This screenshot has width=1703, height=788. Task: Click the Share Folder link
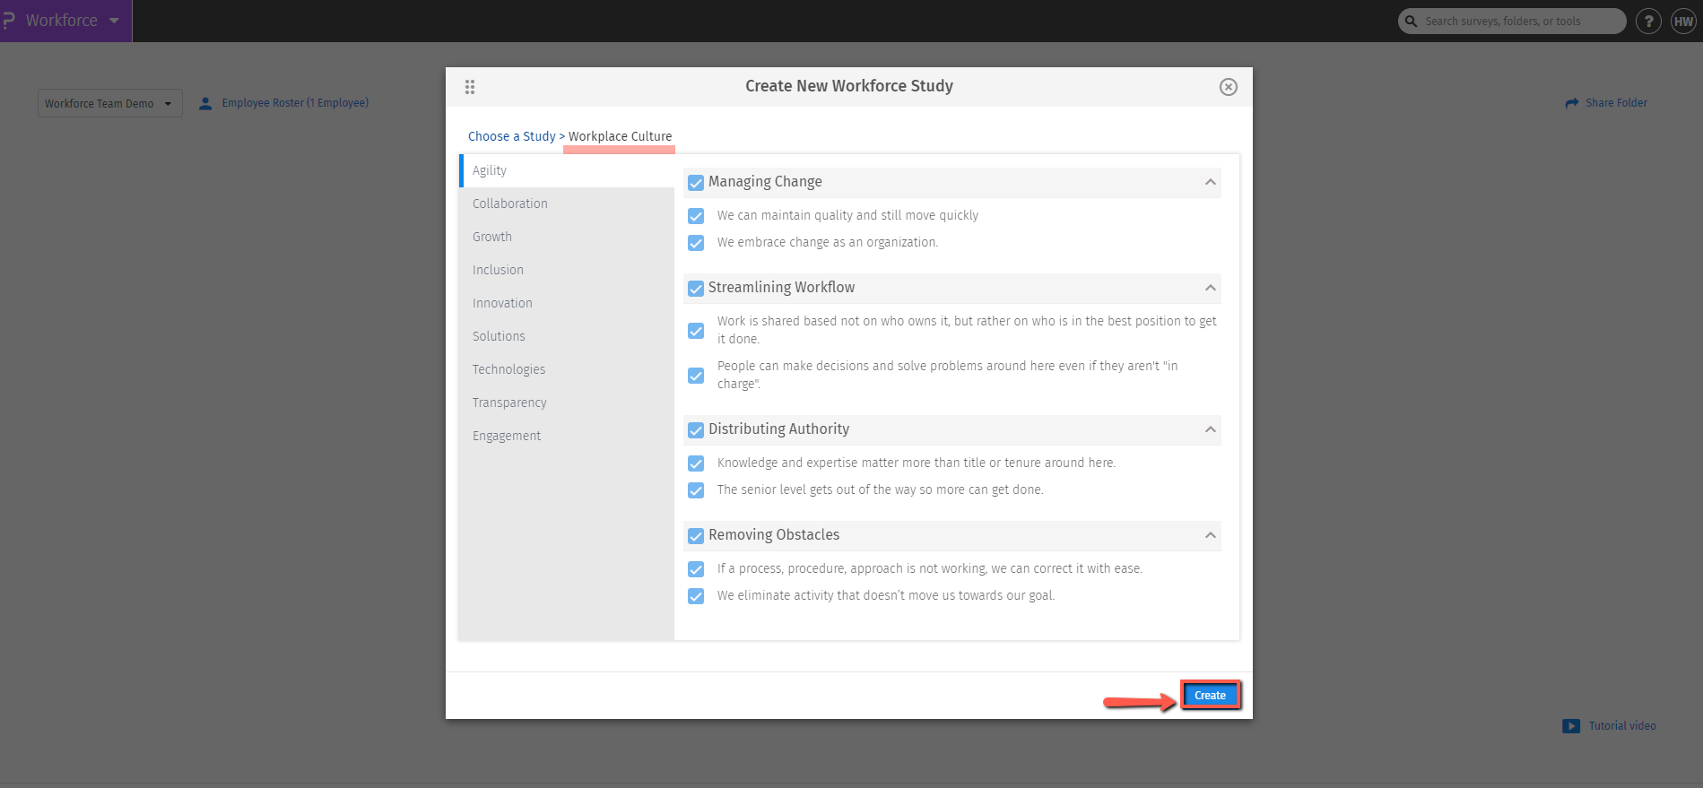[1616, 103]
